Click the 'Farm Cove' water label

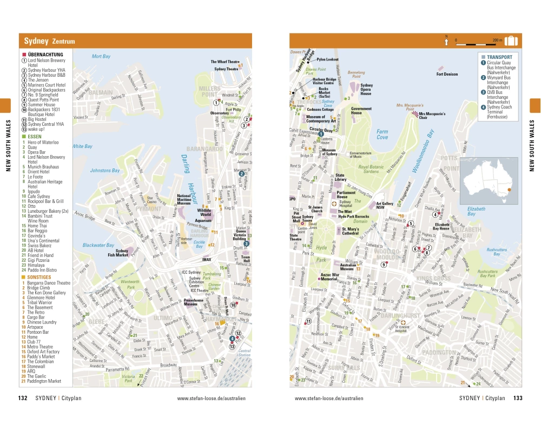click(382, 134)
